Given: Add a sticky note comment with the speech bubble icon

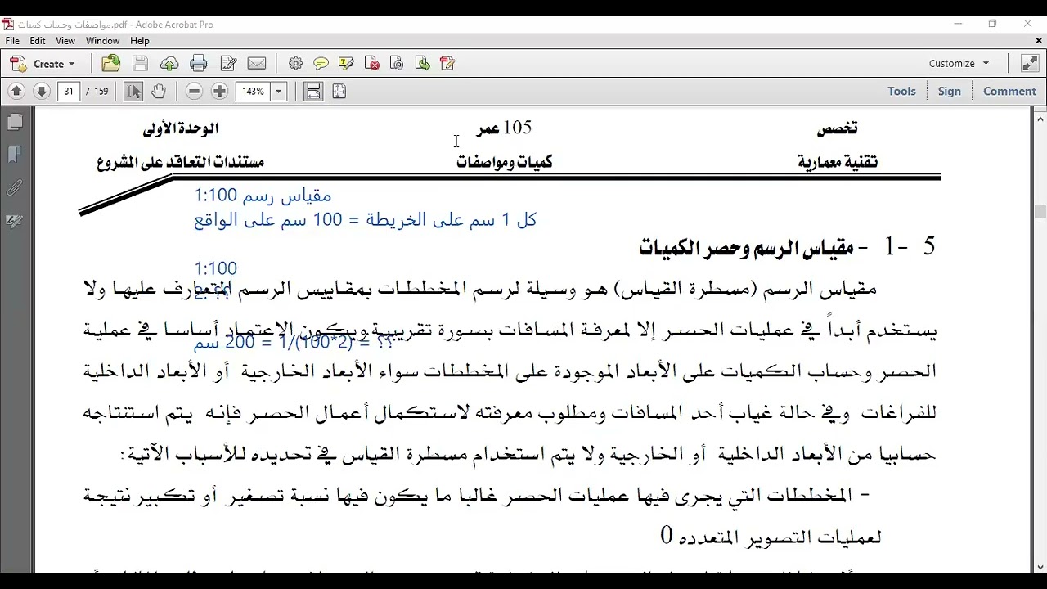Looking at the screenshot, I should click(x=321, y=63).
